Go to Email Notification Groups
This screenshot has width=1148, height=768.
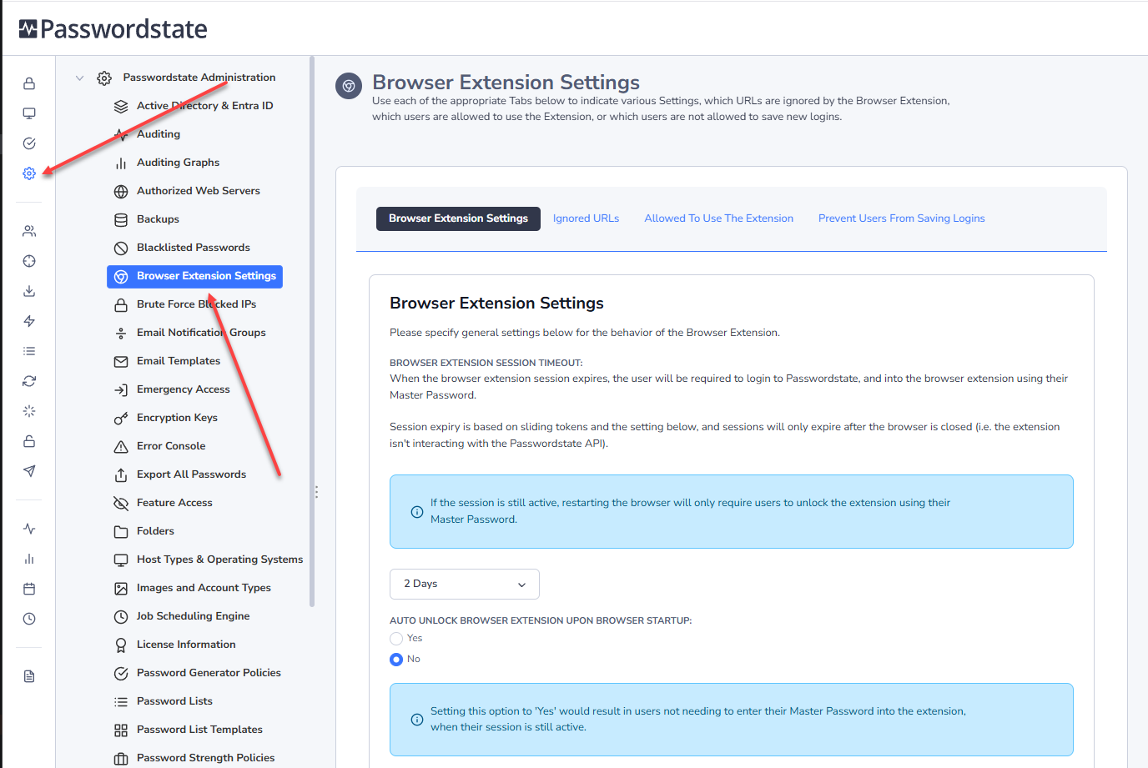pos(201,333)
